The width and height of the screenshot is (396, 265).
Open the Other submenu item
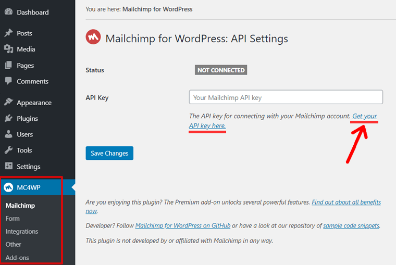(x=14, y=244)
